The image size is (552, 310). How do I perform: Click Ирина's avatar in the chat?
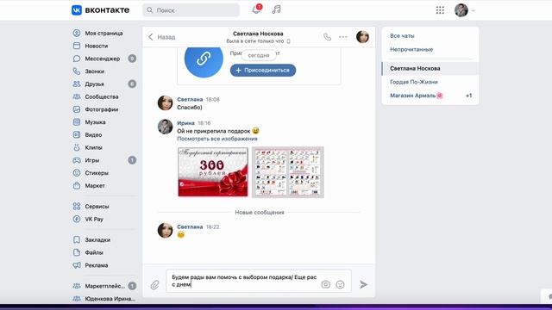(165, 127)
